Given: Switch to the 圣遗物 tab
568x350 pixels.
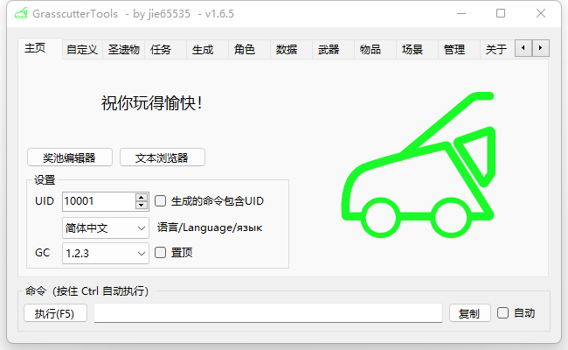Looking at the screenshot, I should pyautogui.click(x=124, y=50).
